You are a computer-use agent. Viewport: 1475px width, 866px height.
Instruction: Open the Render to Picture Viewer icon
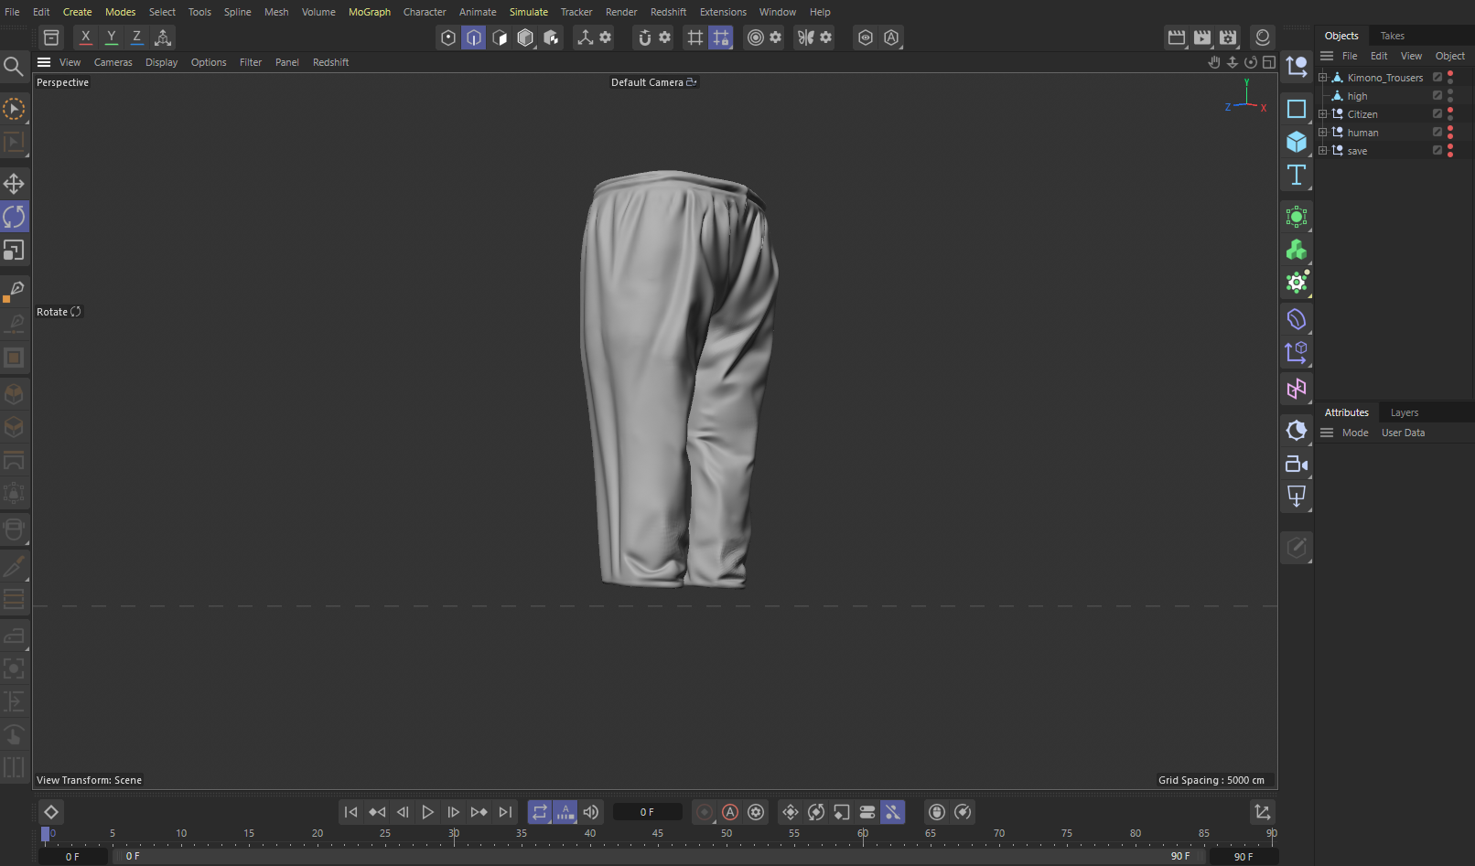pos(1202,37)
